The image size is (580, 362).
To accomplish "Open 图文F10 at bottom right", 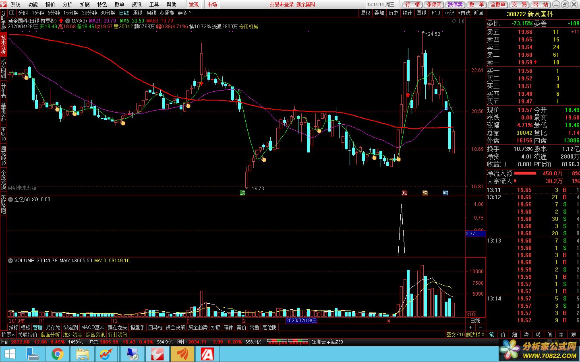I will [455, 335].
